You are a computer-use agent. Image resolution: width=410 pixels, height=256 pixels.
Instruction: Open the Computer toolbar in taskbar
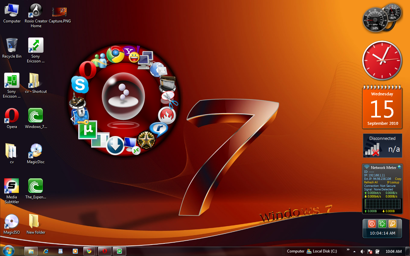pyautogui.click(x=296, y=251)
